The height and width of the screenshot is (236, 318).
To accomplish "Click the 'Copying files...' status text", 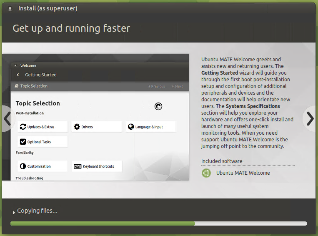I will pyautogui.click(x=37, y=211).
